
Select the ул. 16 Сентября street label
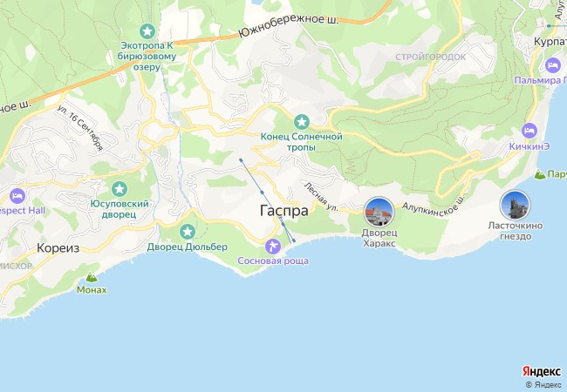point(80,128)
